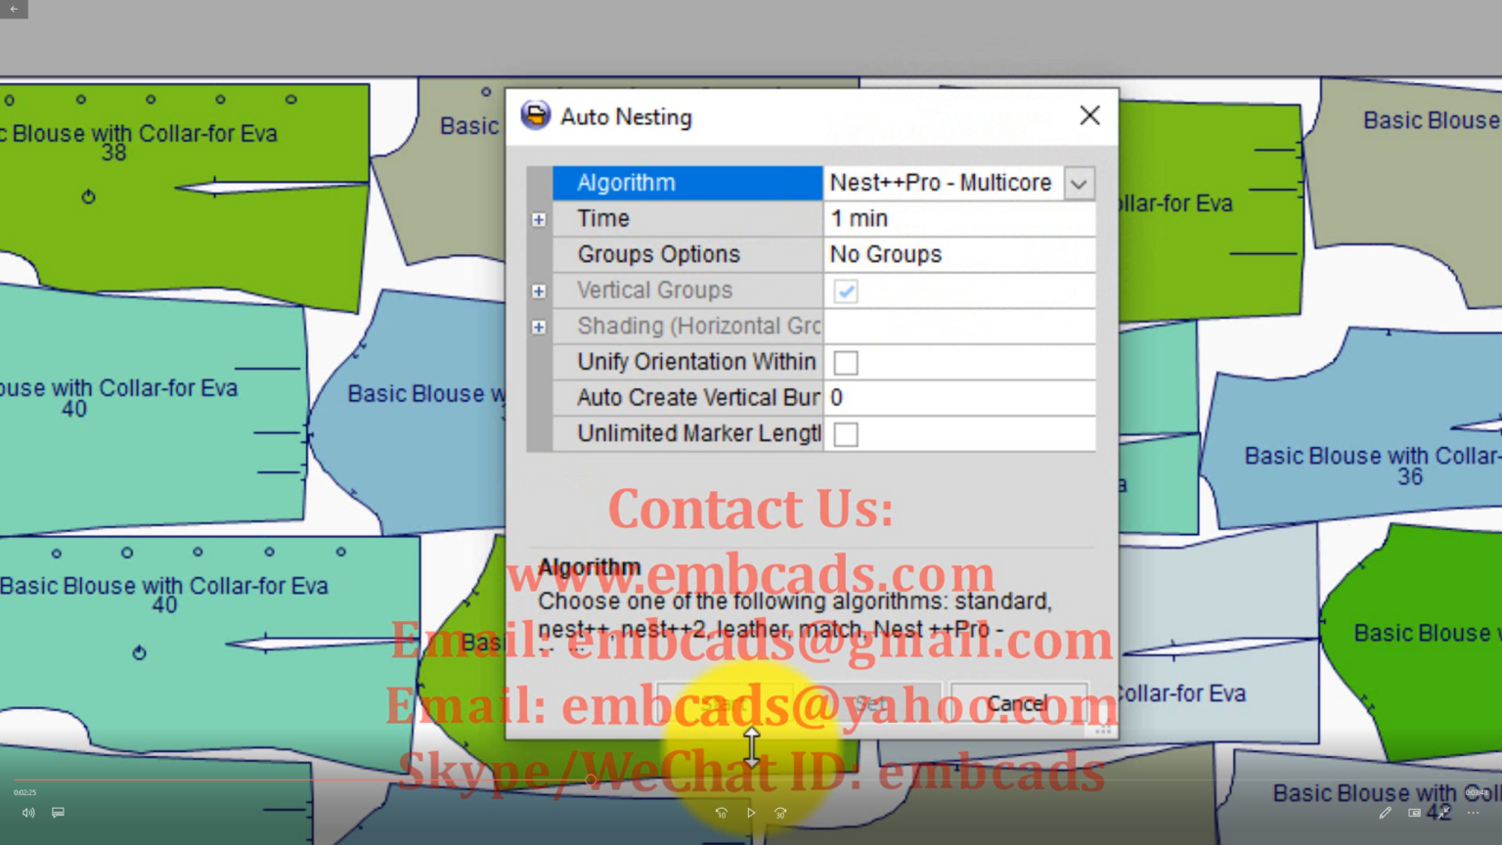Close the Auto Nesting dialog

[x=1089, y=115]
